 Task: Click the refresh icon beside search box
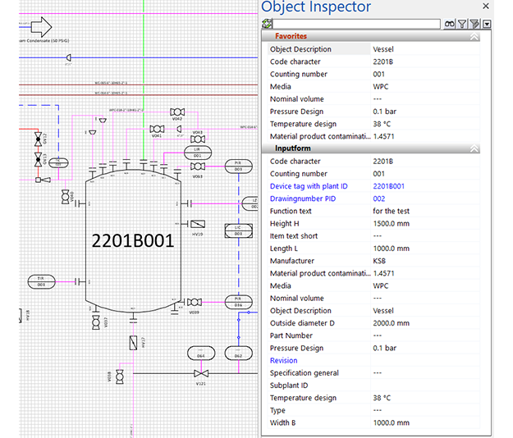267,25
